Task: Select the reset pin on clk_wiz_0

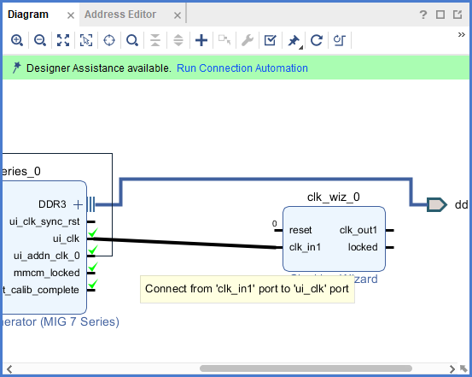Action: tap(300, 230)
